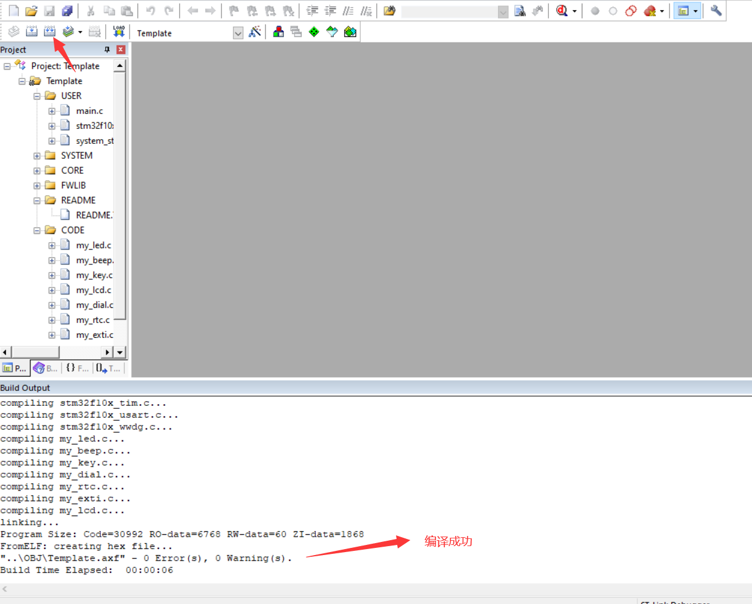Close the Project panel

(121, 50)
